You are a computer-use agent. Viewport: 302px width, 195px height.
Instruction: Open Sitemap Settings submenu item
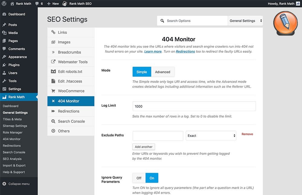pyautogui.click(x=15, y=126)
